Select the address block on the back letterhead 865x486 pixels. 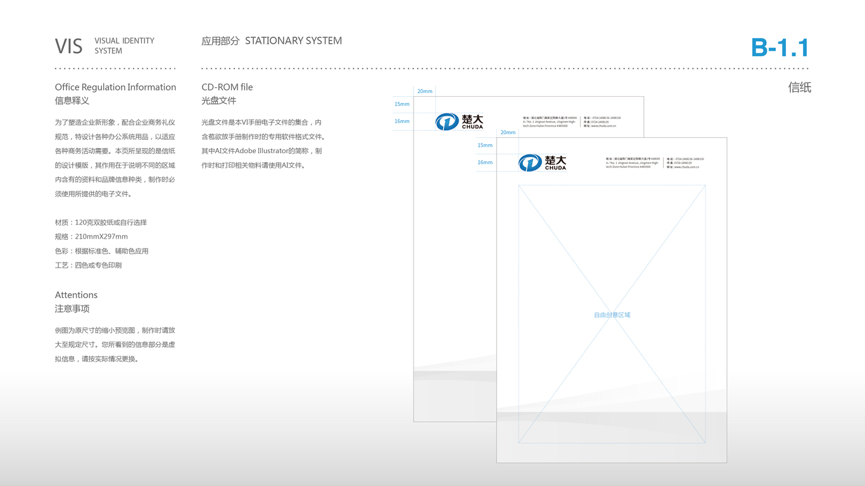pyautogui.click(x=550, y=121)
